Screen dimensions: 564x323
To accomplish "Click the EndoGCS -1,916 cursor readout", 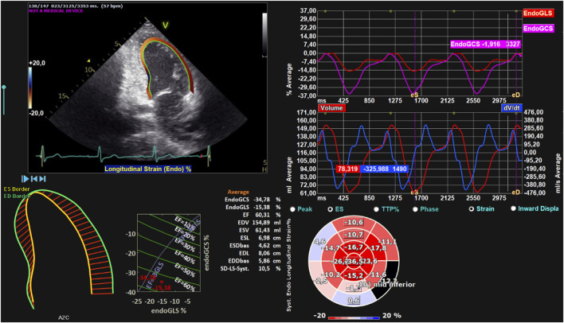I will pyautogui.click(x=486, y=45).
